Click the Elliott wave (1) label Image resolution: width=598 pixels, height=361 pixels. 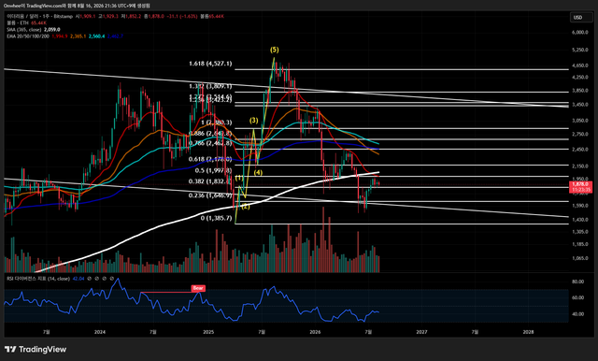[239, 178]
